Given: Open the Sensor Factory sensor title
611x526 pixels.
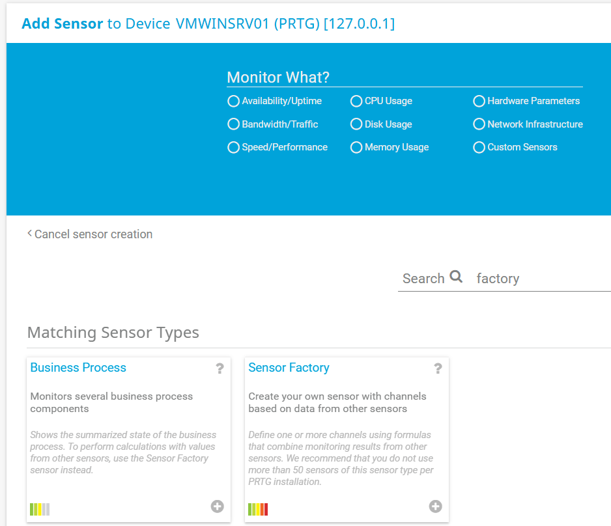Looking at the screenshot, I should tap(289, 368).
